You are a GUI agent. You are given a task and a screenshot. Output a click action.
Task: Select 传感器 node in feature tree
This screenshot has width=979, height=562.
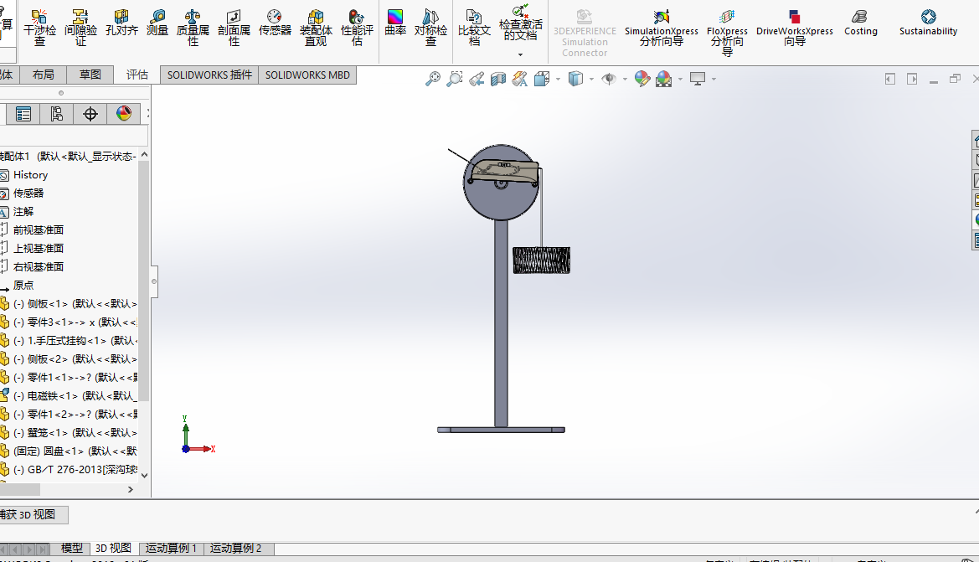click(x=28, y=193)
